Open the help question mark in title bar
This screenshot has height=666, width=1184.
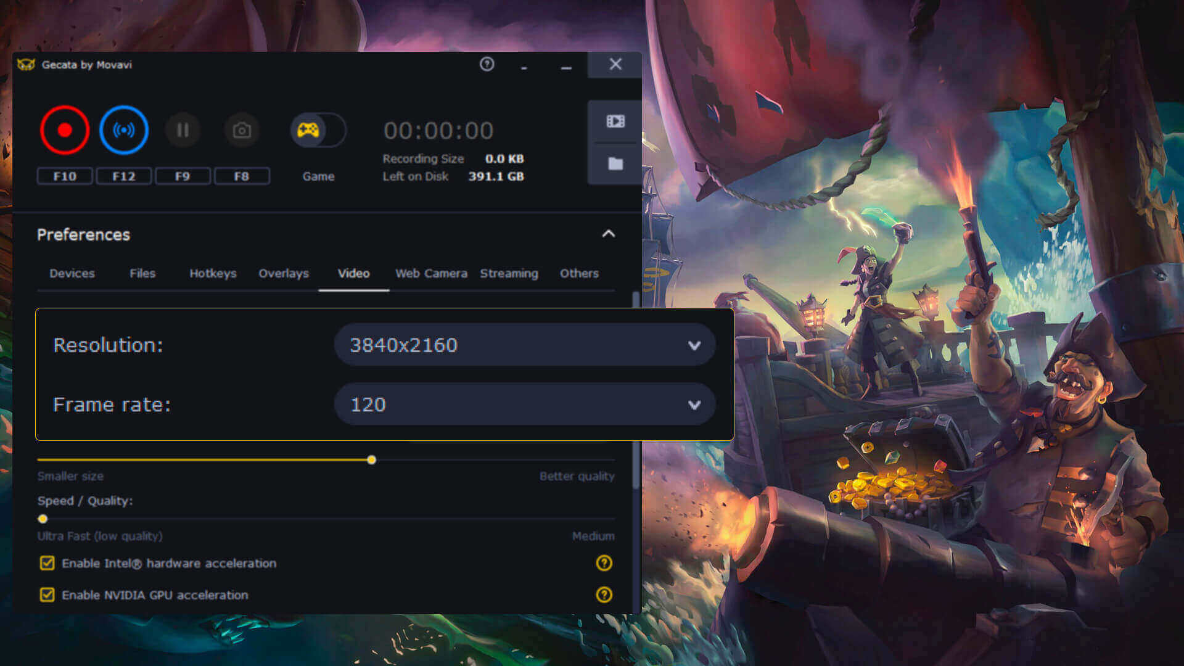[487, 64]
